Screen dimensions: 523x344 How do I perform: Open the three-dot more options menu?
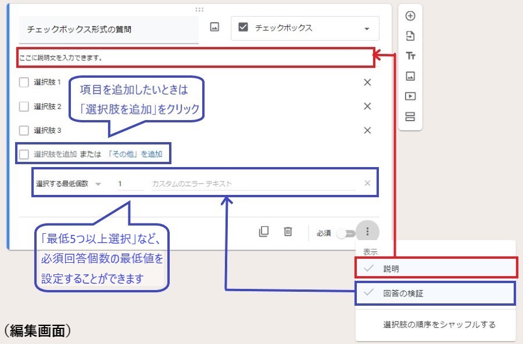[367, 232]
